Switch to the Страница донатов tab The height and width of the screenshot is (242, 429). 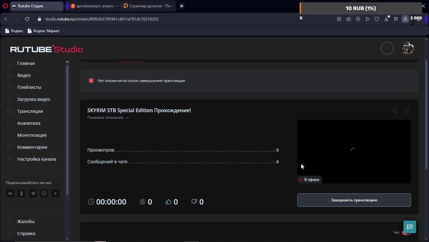point(149,6)
